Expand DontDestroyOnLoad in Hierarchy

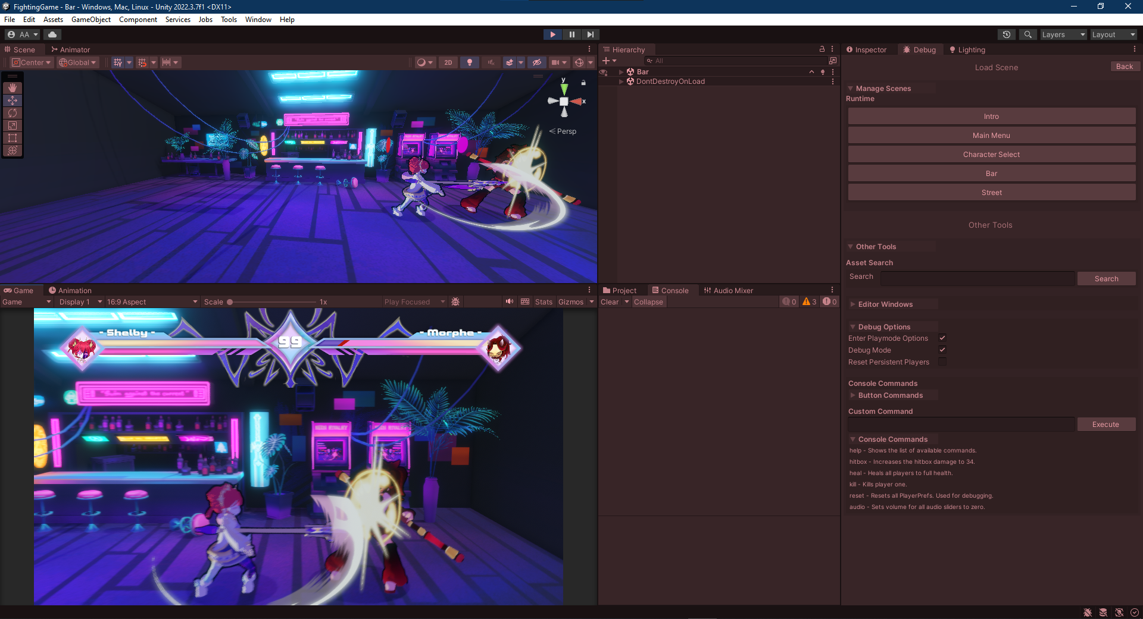click(622, 81)
